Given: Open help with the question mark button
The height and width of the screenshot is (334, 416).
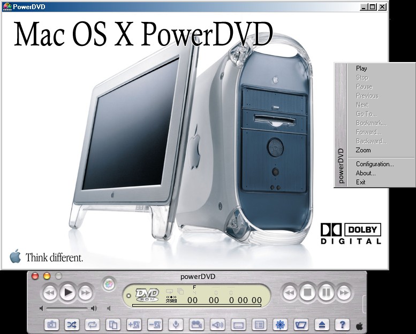Looking at the screenshot, I should point(343,324).
